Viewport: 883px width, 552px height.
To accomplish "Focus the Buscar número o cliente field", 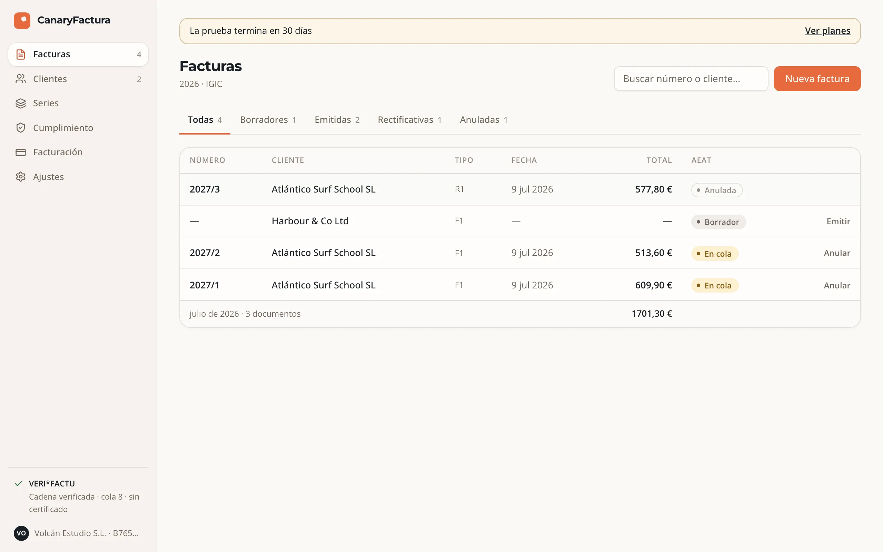I will coord(691,79).
